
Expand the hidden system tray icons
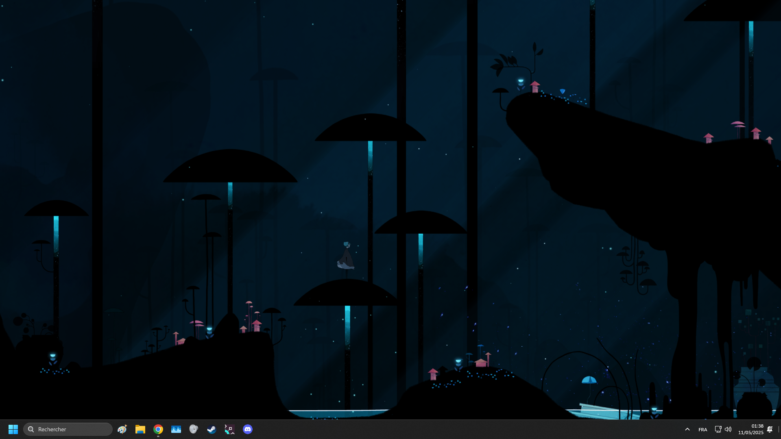pos(687,429)
